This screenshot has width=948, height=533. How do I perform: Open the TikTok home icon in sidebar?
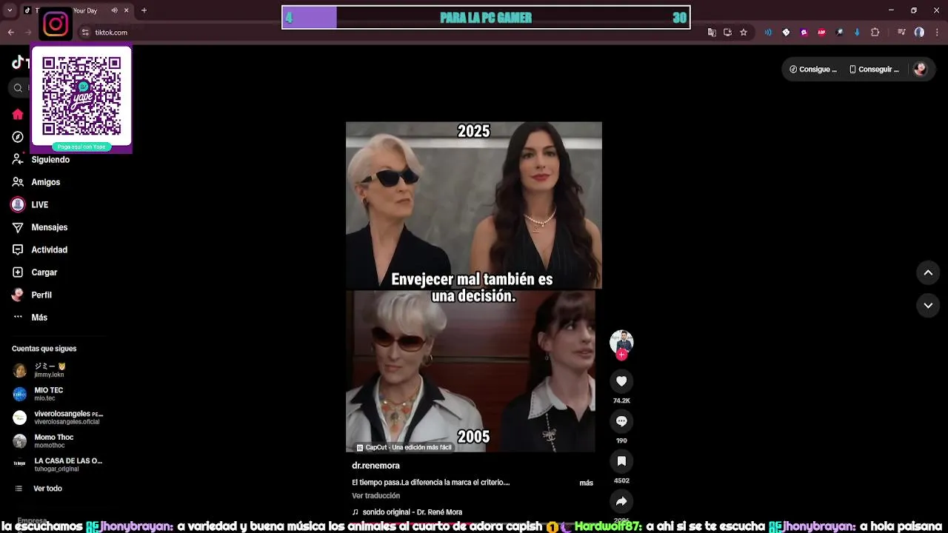pyautogui.click(x=18, y=114)
